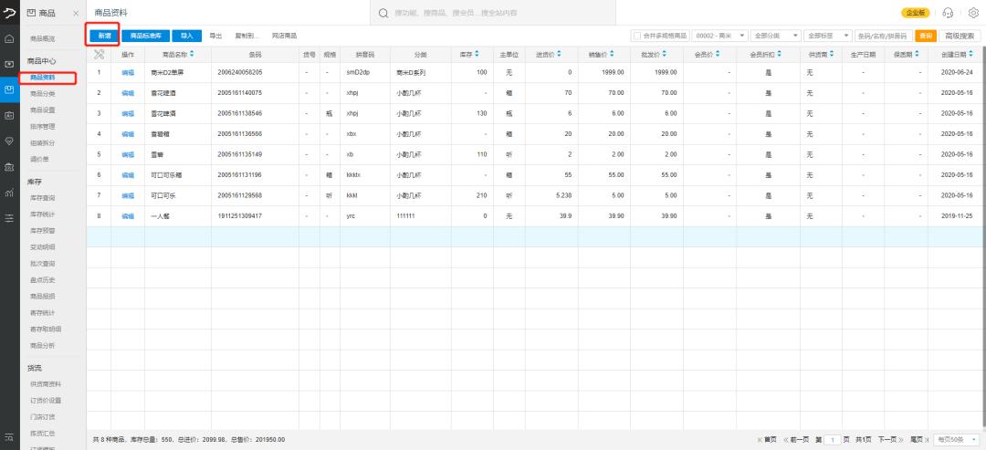Click the diamond marketing icon in dark sidebar
This screenshot has width=986, height=450.
(9, 141)
